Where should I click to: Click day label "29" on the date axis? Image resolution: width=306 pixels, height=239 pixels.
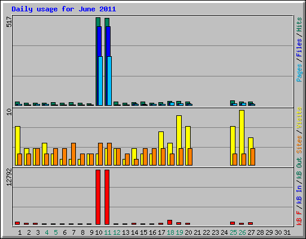269,232
